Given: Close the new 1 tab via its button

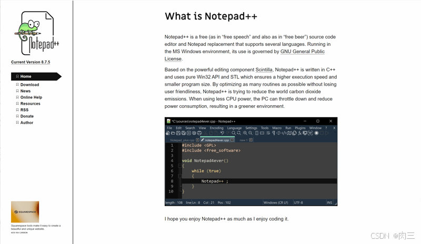Looking at the screenshot, I should (251, 140).
